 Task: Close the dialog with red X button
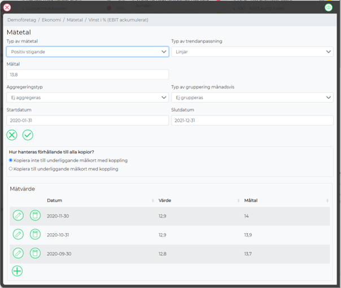click(x=7, y=7)
